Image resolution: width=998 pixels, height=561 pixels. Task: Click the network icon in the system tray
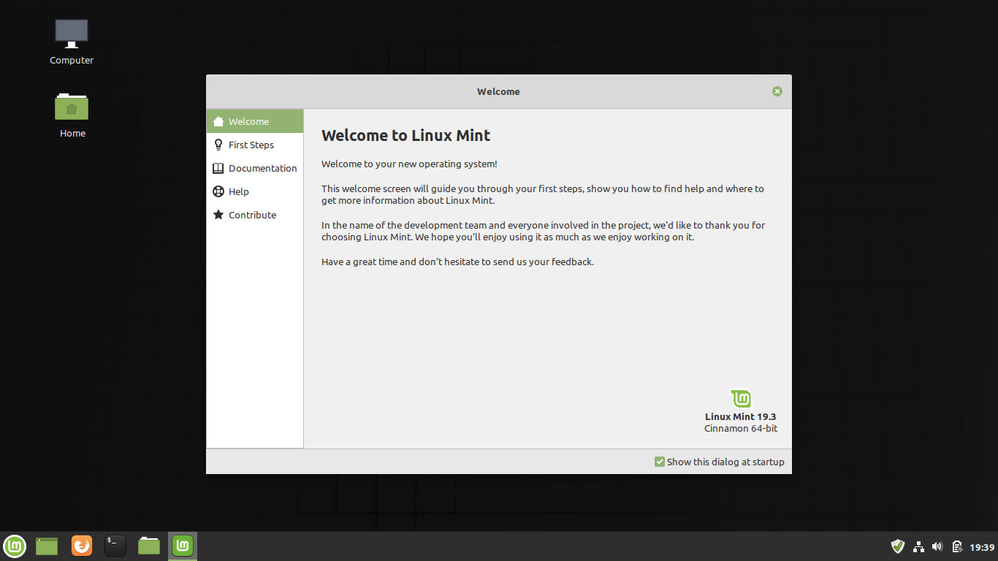tap(918, 546)
